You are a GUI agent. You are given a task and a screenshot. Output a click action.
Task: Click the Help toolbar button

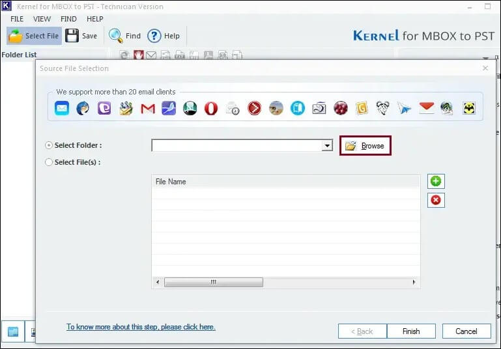pos(164,36)
